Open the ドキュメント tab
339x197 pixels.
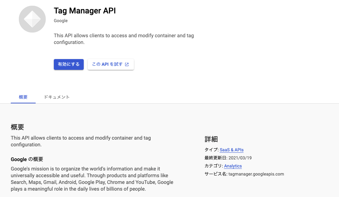click(x=57, y=97)
